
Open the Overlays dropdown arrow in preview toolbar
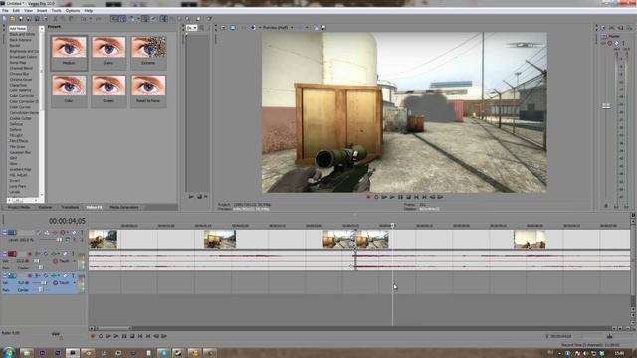[307, 28]
